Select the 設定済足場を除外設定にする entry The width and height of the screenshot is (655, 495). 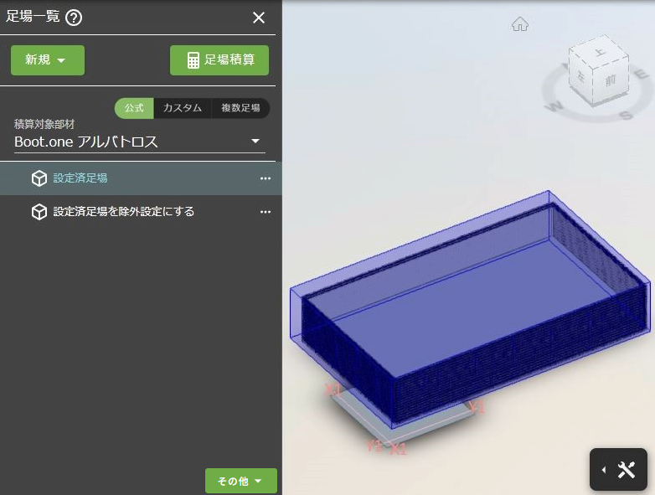click(123, 212)
